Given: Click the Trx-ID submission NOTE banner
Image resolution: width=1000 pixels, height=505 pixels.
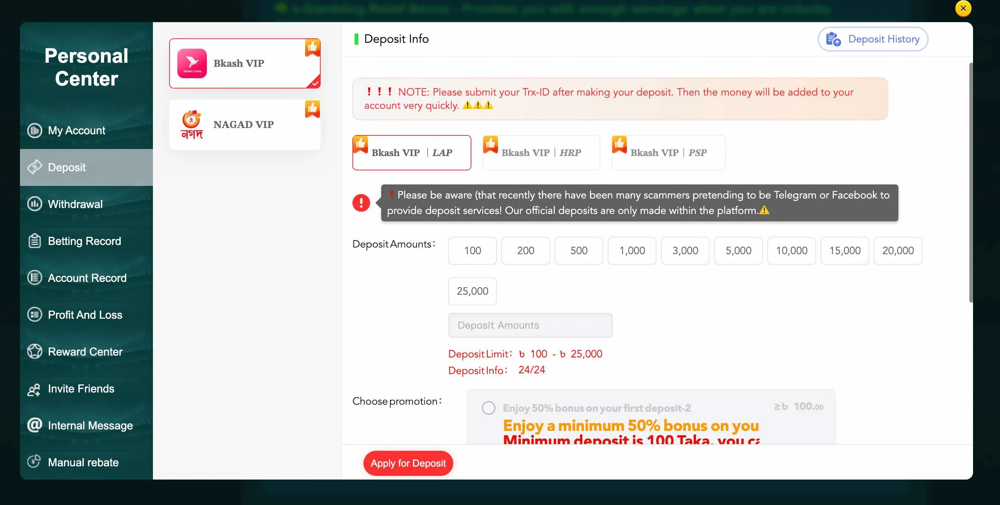Looking at the screenshot, I should coord(620,99).
